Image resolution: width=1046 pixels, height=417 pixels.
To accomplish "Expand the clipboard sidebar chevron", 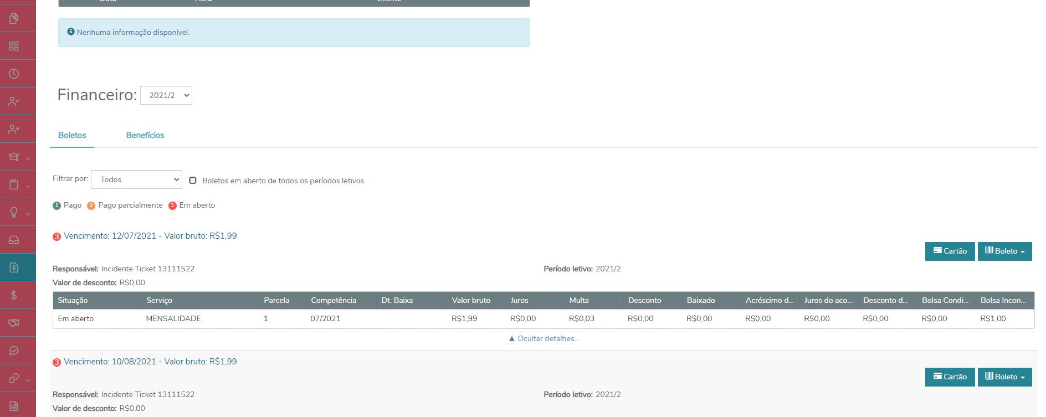I will pyautogui.click(x=28, y=186).
